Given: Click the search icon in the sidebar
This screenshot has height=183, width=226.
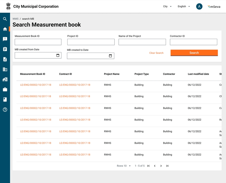Looking at the screenshot, I should pos(5,19).
